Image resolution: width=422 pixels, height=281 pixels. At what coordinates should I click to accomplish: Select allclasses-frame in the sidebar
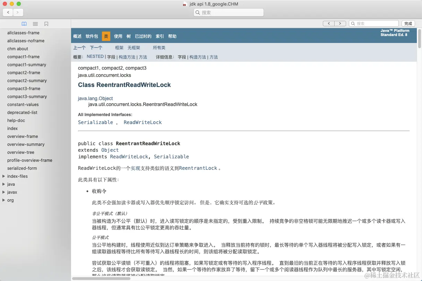click(x=23, y=33)
